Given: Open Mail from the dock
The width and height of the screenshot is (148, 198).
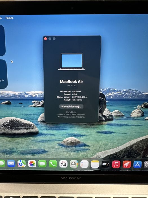Looking at the screenshot, I should [x=11, y=164].
